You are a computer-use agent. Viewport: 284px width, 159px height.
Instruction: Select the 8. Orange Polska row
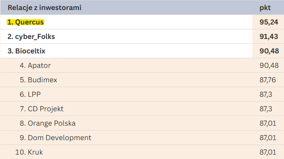(142, 123)
